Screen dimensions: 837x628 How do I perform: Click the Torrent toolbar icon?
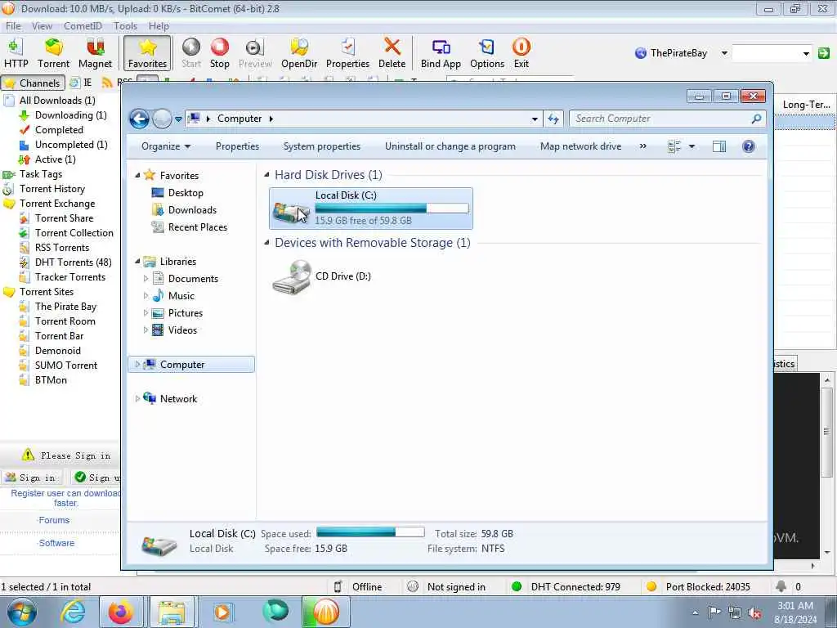pos(53,53)
